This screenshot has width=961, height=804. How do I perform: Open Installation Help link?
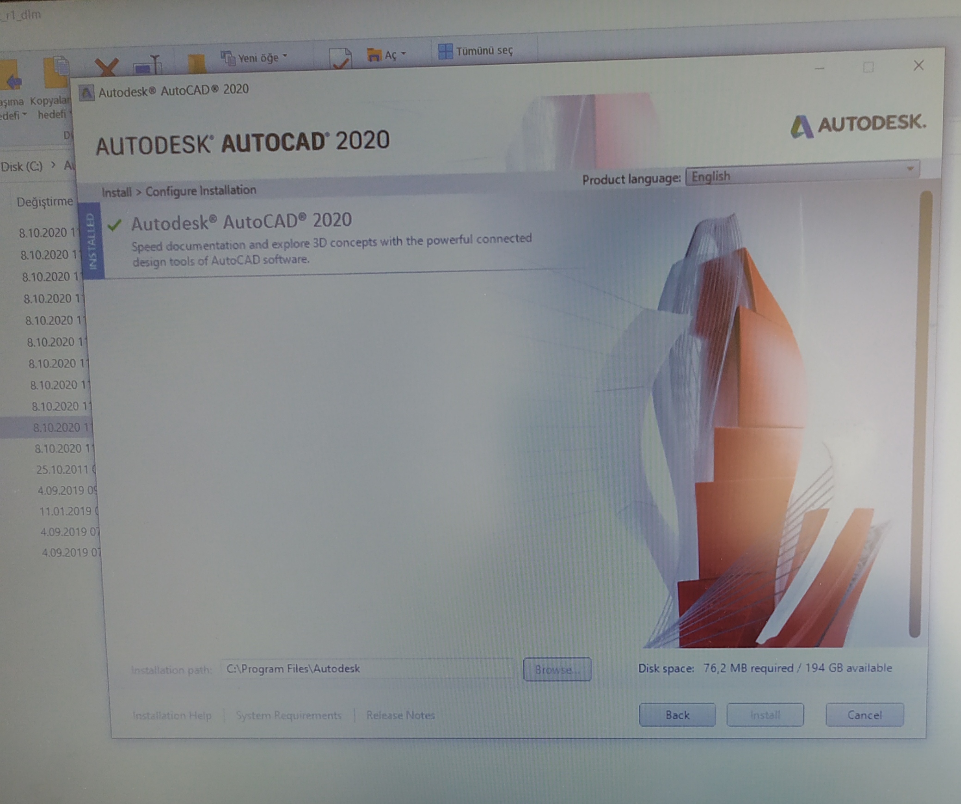[x=172, y=715]
